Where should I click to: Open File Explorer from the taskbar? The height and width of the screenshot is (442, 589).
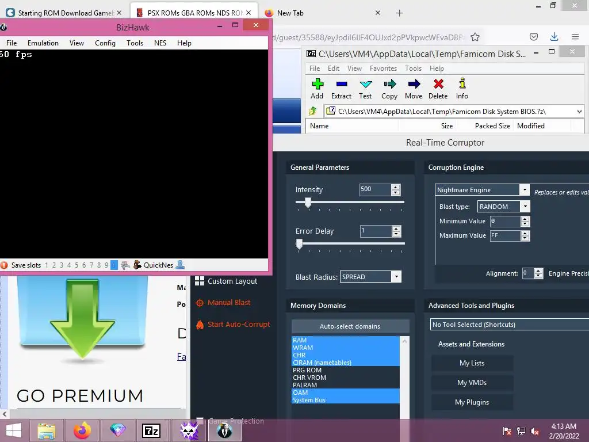[47, 430]
